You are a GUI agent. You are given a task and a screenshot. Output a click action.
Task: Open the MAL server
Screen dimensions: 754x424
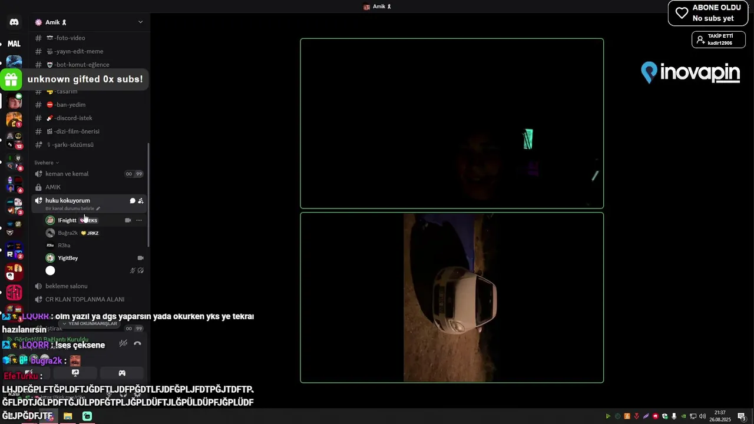pos(14,44)
